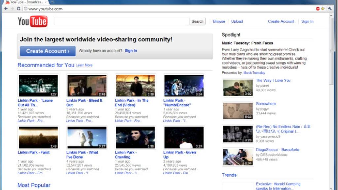
Task: Click the MusicTuesday presenter link
Action: [254, 73]
